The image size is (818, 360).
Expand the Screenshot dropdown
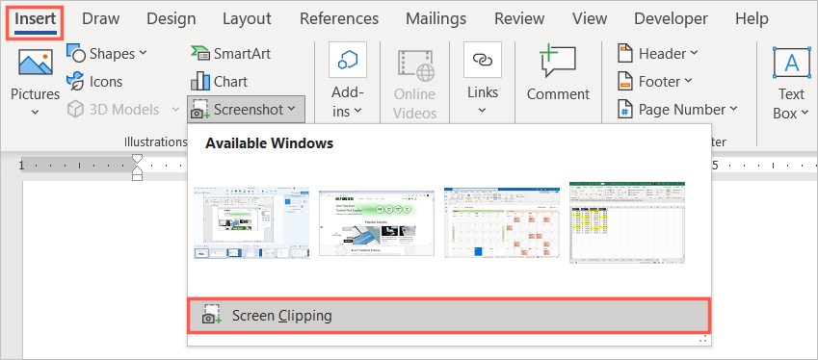point(247,110)
